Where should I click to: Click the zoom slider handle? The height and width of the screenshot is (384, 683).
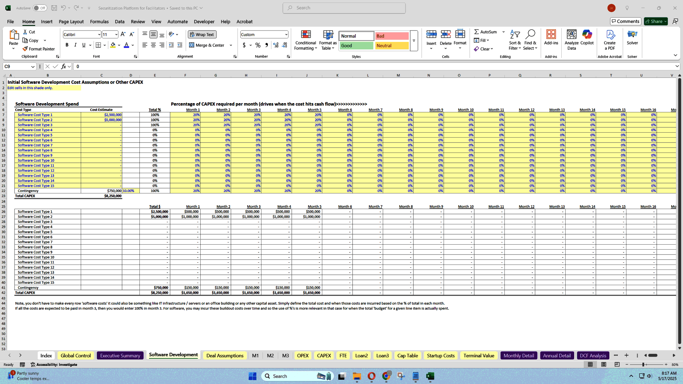[x=643, y=364]
